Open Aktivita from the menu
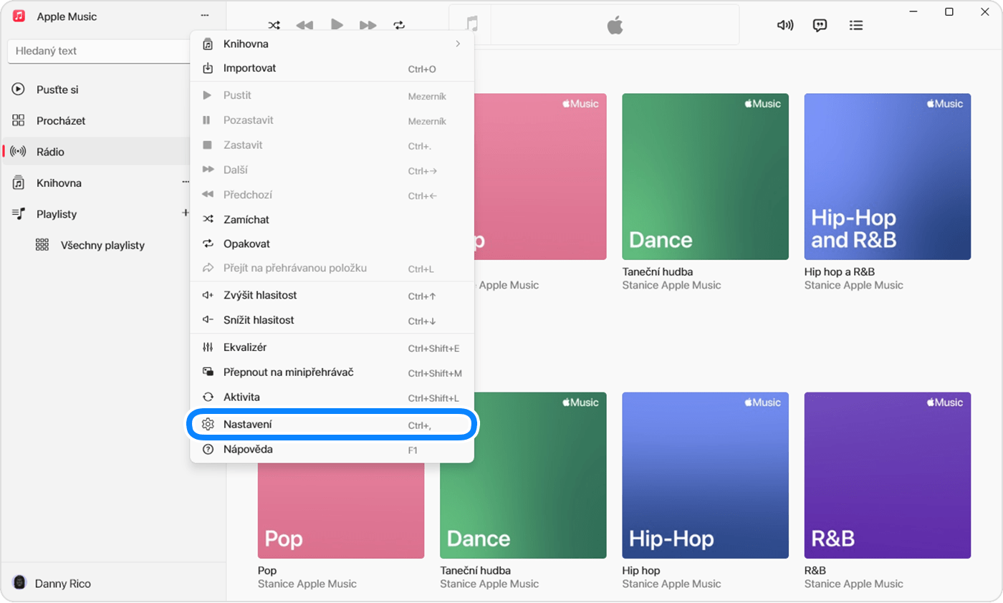Screen dimensions: 1003x603 pos(332,397)
